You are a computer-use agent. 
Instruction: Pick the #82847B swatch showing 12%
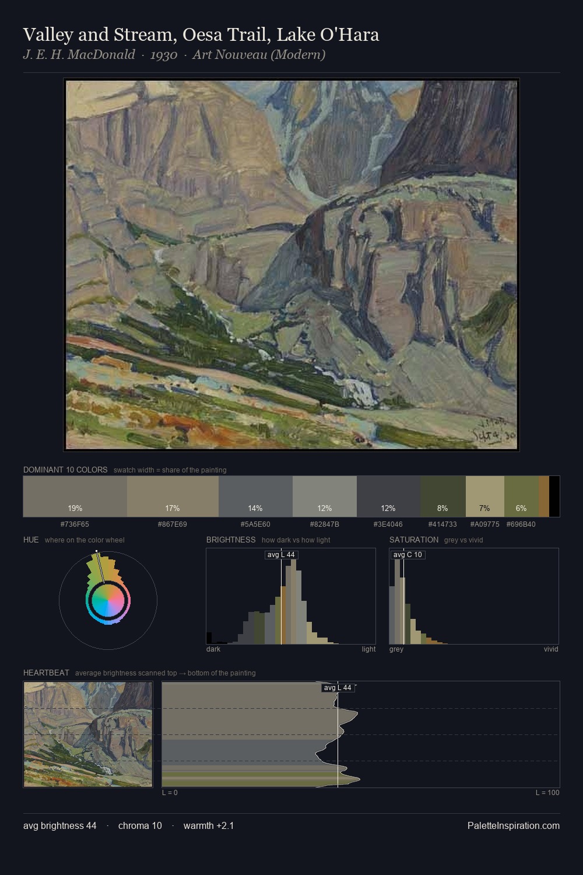325,496
